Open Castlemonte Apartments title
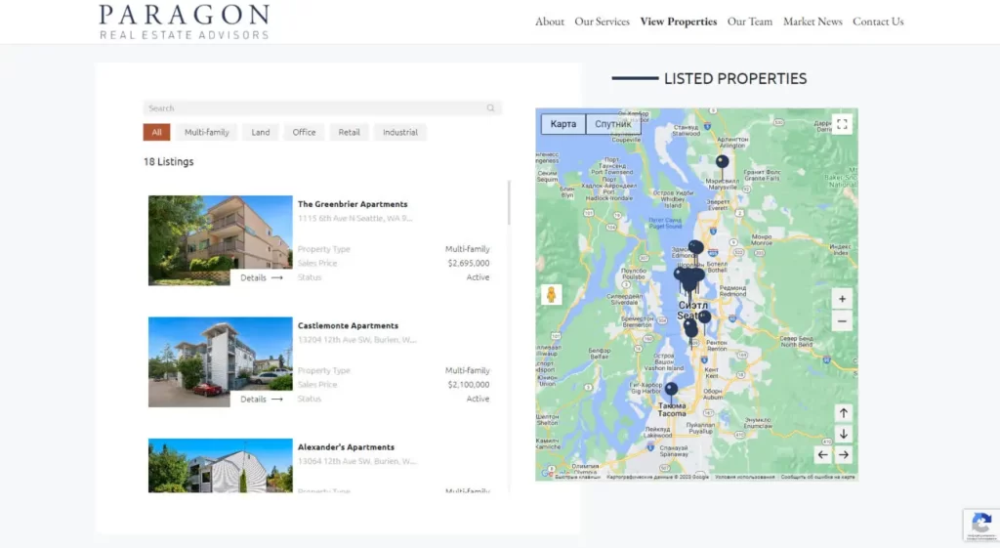1000x548 pixels. coord(348,325)
